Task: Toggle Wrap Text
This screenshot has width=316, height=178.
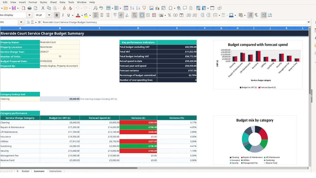Action: pyautogui.click(x=135, y=15)
